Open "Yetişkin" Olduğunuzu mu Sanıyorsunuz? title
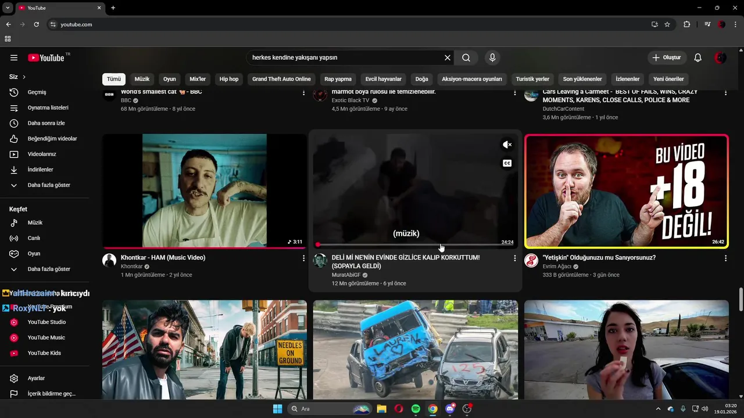This screenshot has width=744, height=418. pyautogui.click(x=599, y=258)
